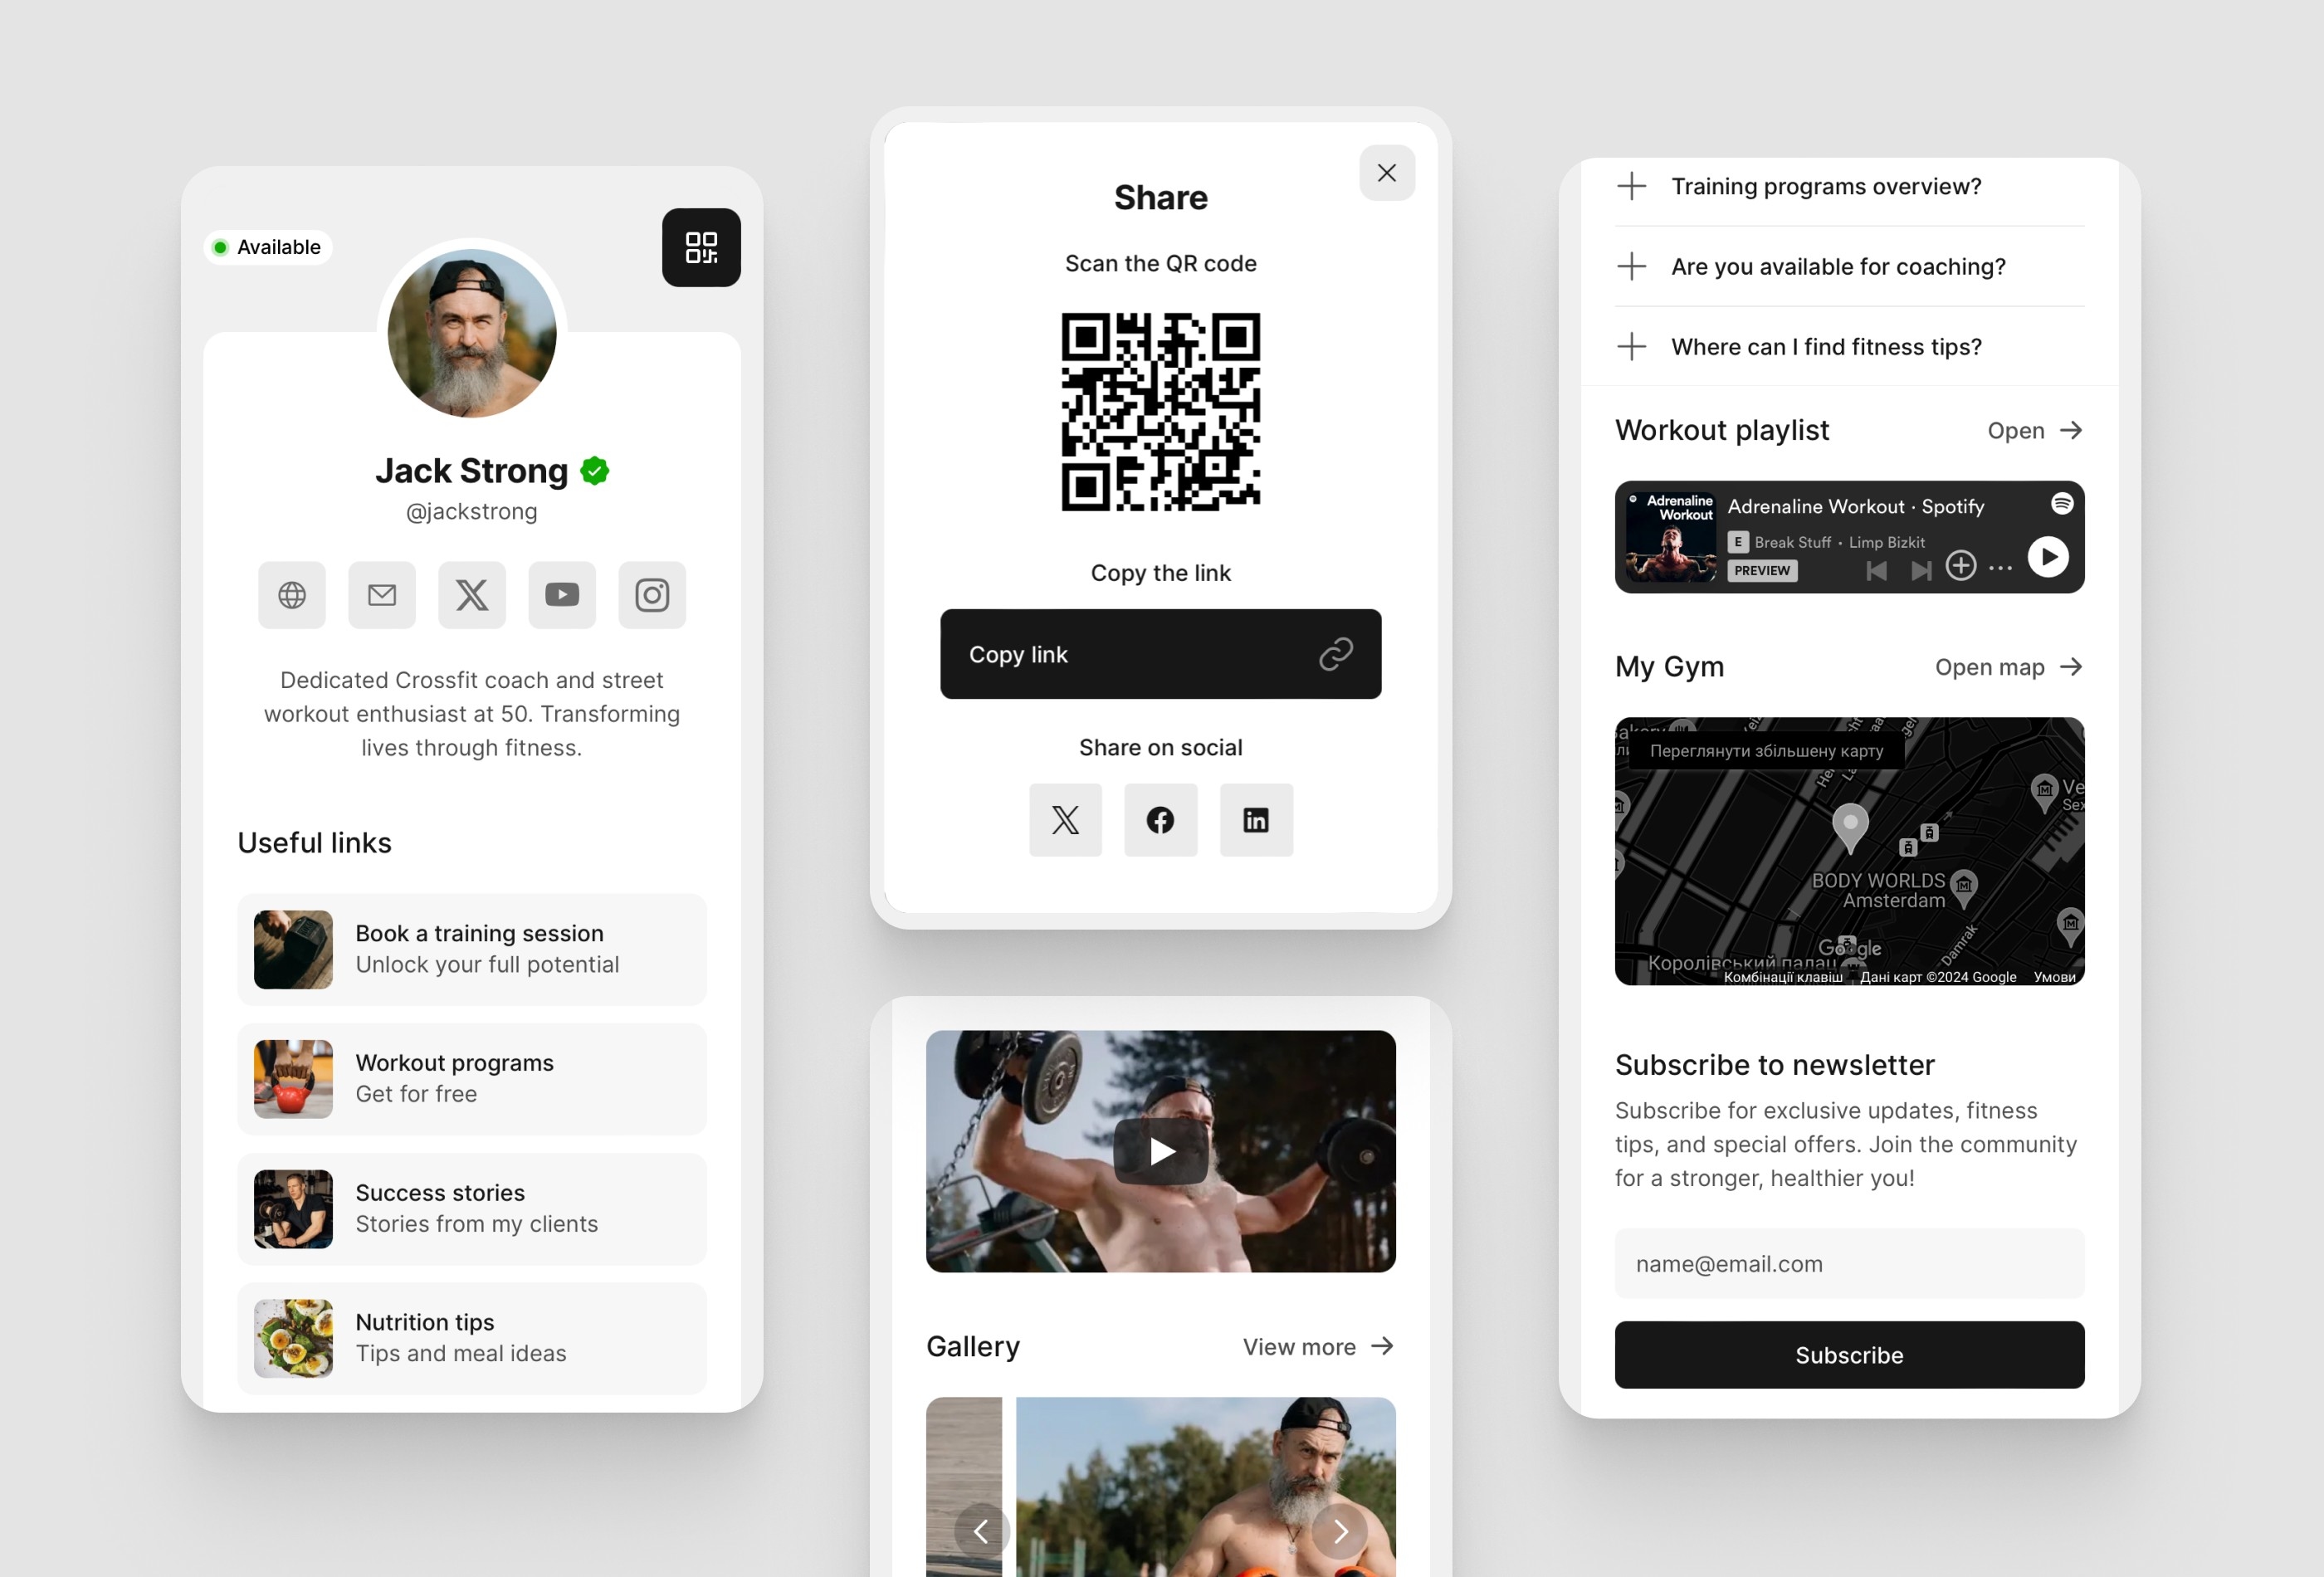Click the Spotify play button on playlist

coord(2046,556)
